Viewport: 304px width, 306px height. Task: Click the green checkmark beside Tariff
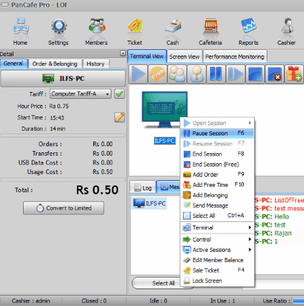point(120,93)
